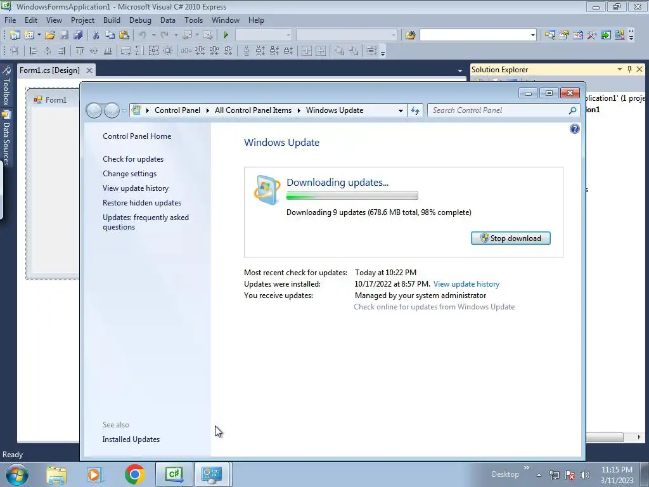Open the Debug menu
Viewport: 649px width, 487px height.
140,20
